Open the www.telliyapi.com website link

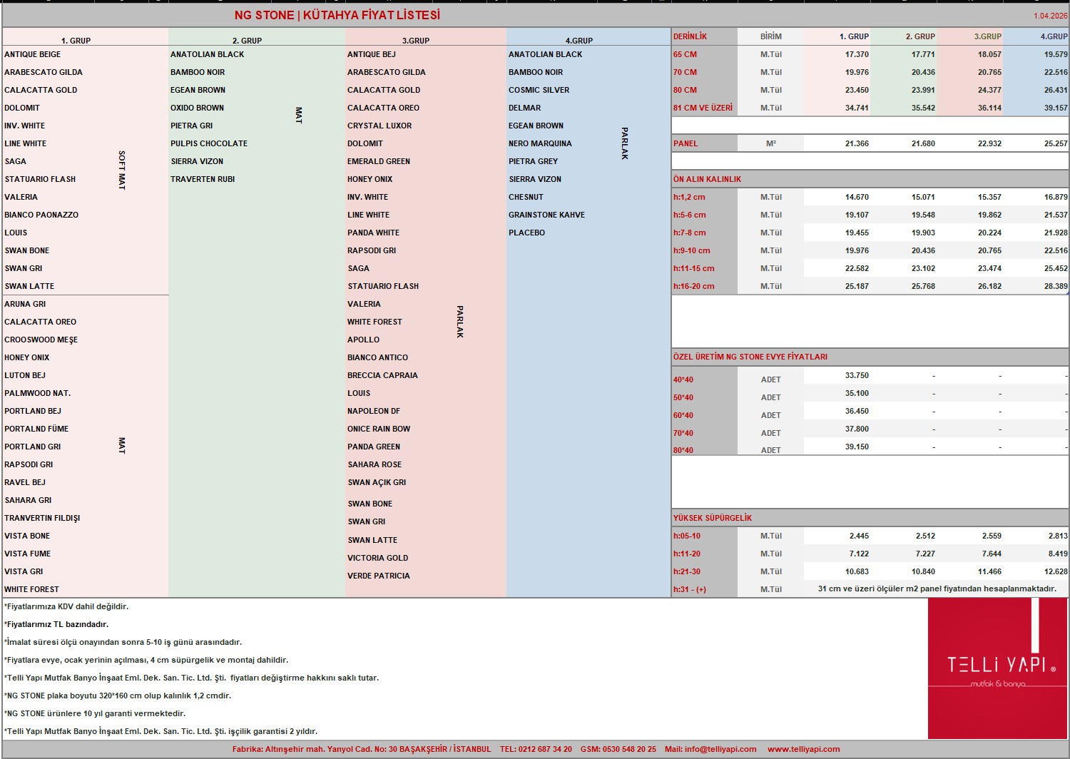click(x=803, y=749)
